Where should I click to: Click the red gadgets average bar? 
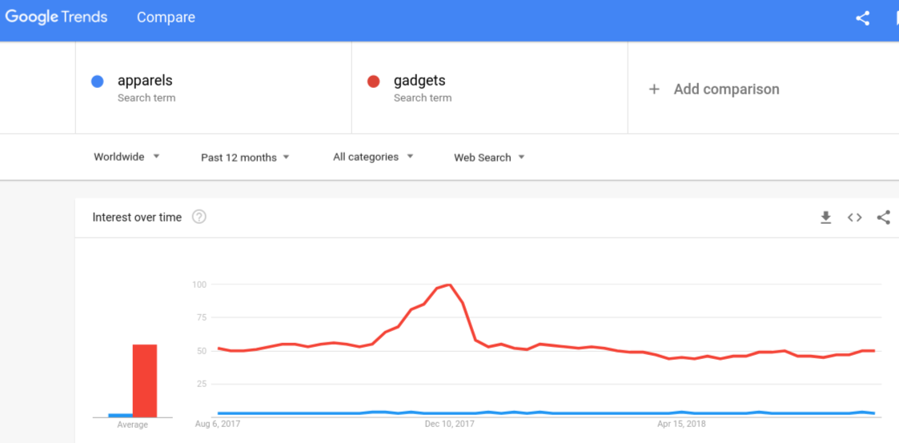click(x=144, y=381)
